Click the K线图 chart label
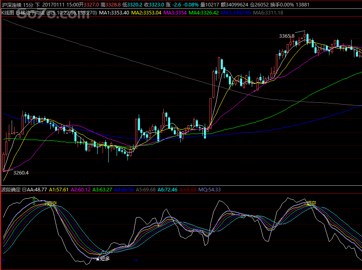This screenshot has height=270, width=362. click(x=8, y=13)
